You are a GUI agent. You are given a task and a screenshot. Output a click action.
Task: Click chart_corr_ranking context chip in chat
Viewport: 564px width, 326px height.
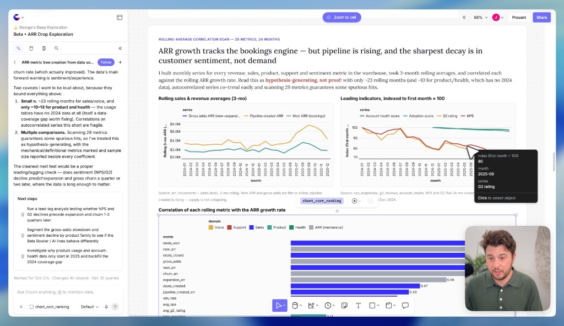coord(49,307)
